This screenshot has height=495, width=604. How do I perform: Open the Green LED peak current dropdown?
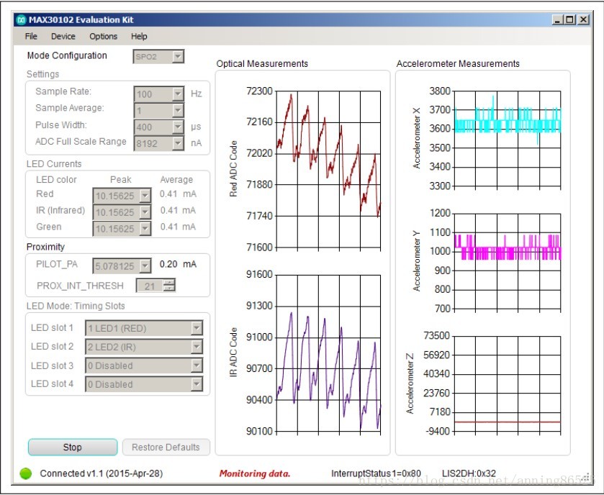tap(145, 229)
